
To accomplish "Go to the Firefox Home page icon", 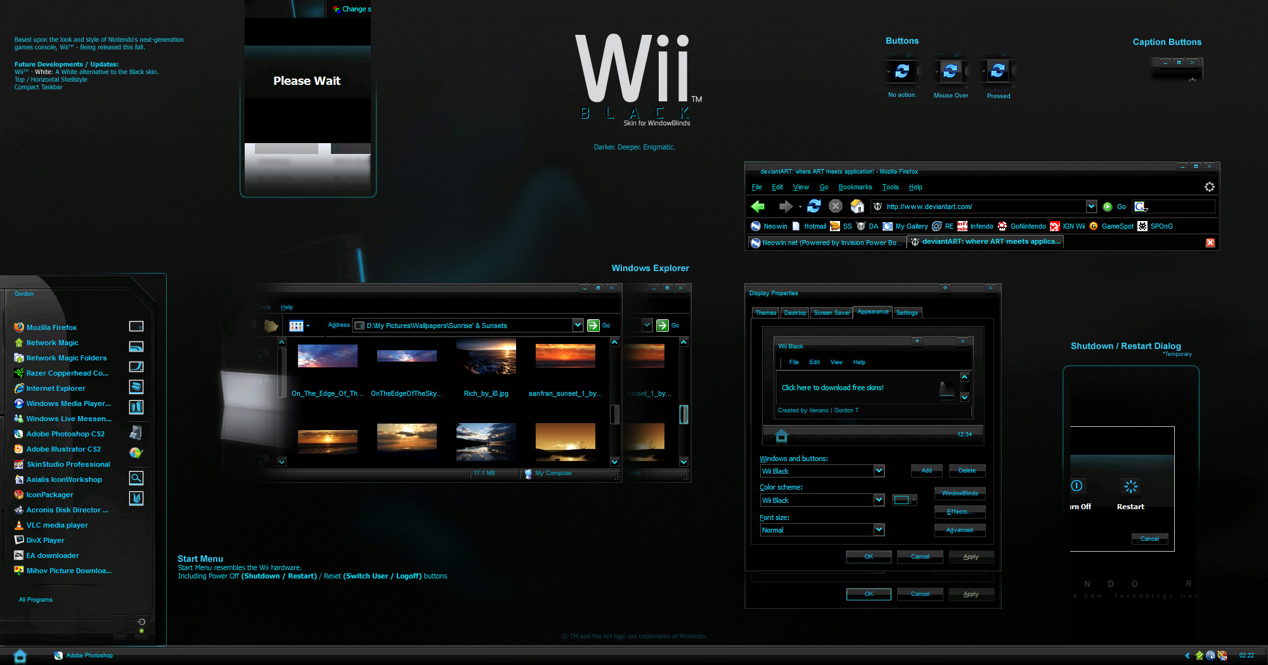I will [857, 206].
